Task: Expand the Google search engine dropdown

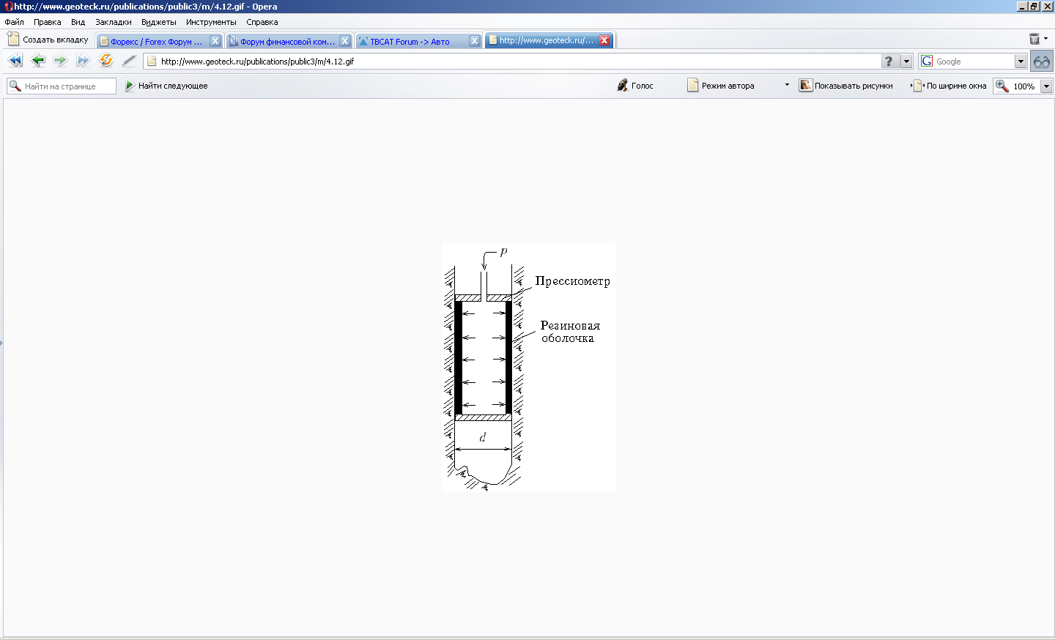Action: [1021, 62]
